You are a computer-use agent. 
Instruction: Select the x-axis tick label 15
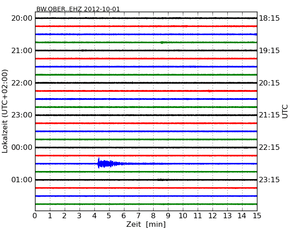click(x=257, y=216)
